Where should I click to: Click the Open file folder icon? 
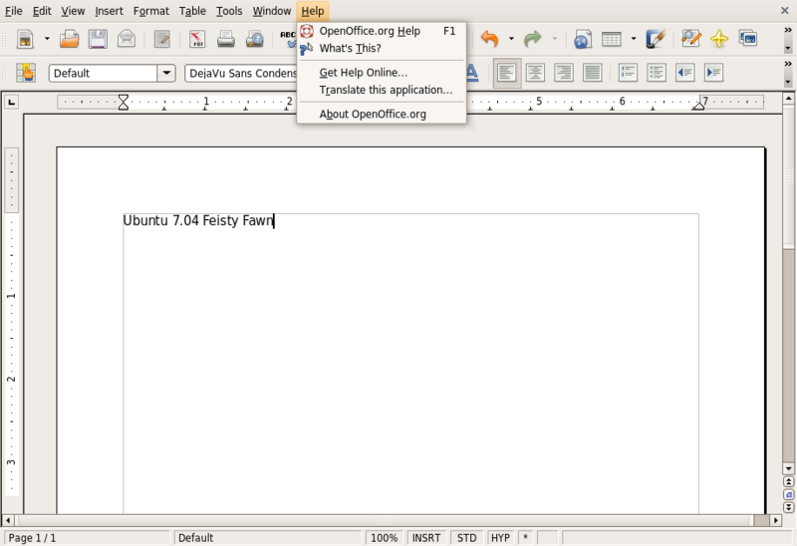point(69,39)
